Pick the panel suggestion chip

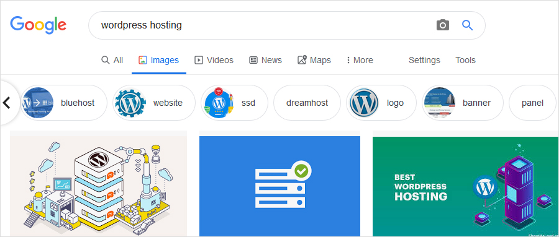(x=533, y=103)
